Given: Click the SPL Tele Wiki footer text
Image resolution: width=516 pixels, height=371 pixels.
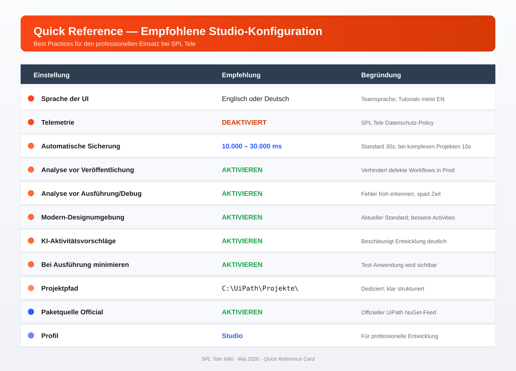Looking at the screenshot, I should 258,359.
